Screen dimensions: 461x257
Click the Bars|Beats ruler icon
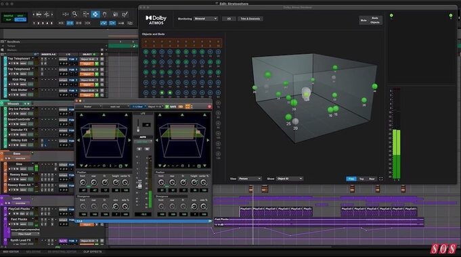(x=2, y=42)
